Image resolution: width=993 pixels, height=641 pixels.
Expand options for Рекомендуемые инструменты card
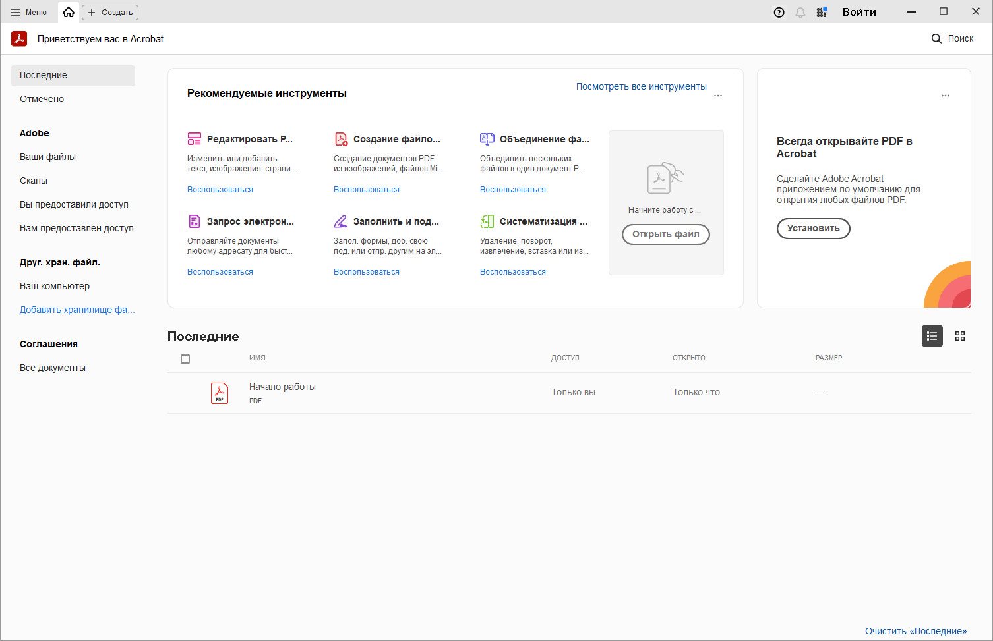(x=718, y=96)
